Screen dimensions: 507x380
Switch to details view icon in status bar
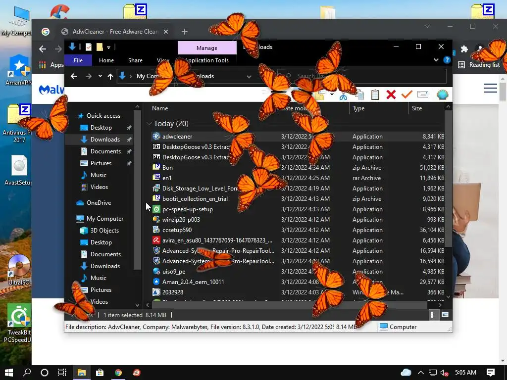pos(432,315)
